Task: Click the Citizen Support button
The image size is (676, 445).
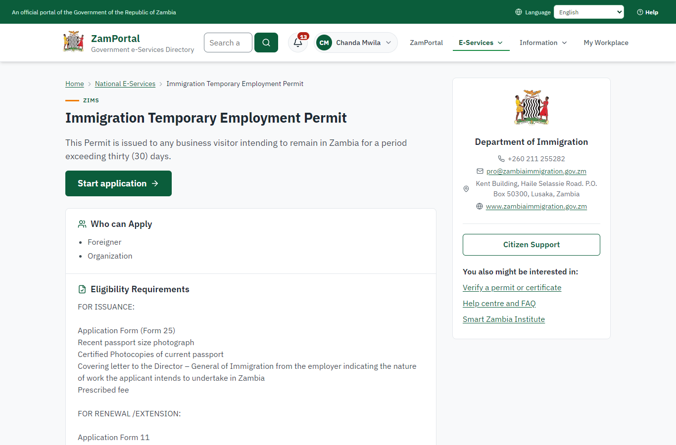Action: point(531,245)
